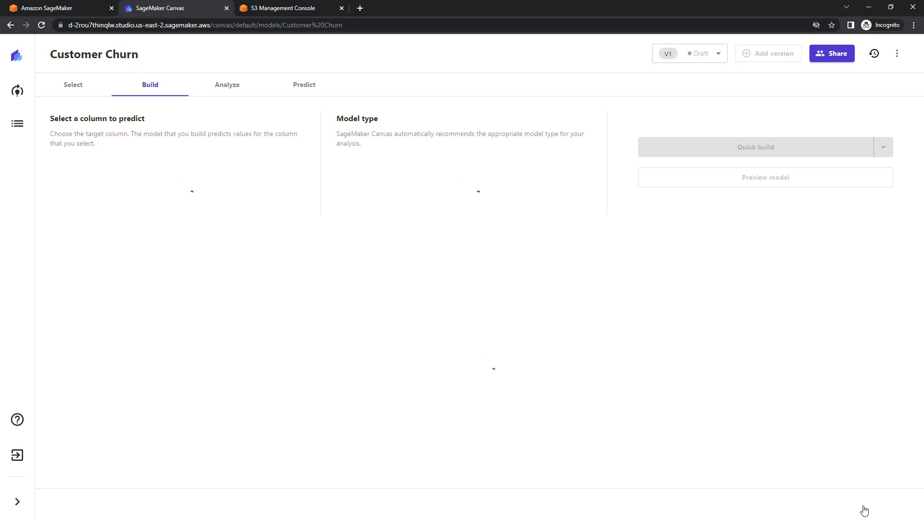Expand the left sidebar chevron

(17, 502)
